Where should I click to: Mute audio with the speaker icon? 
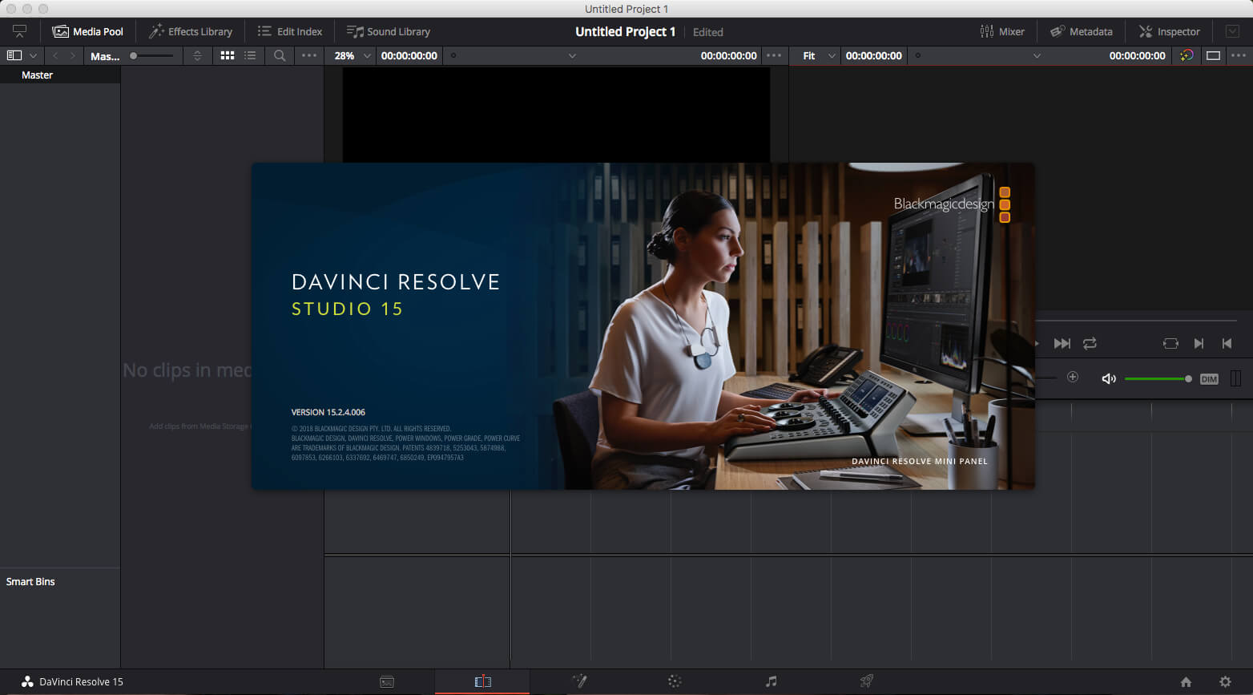coord(1109,378)
